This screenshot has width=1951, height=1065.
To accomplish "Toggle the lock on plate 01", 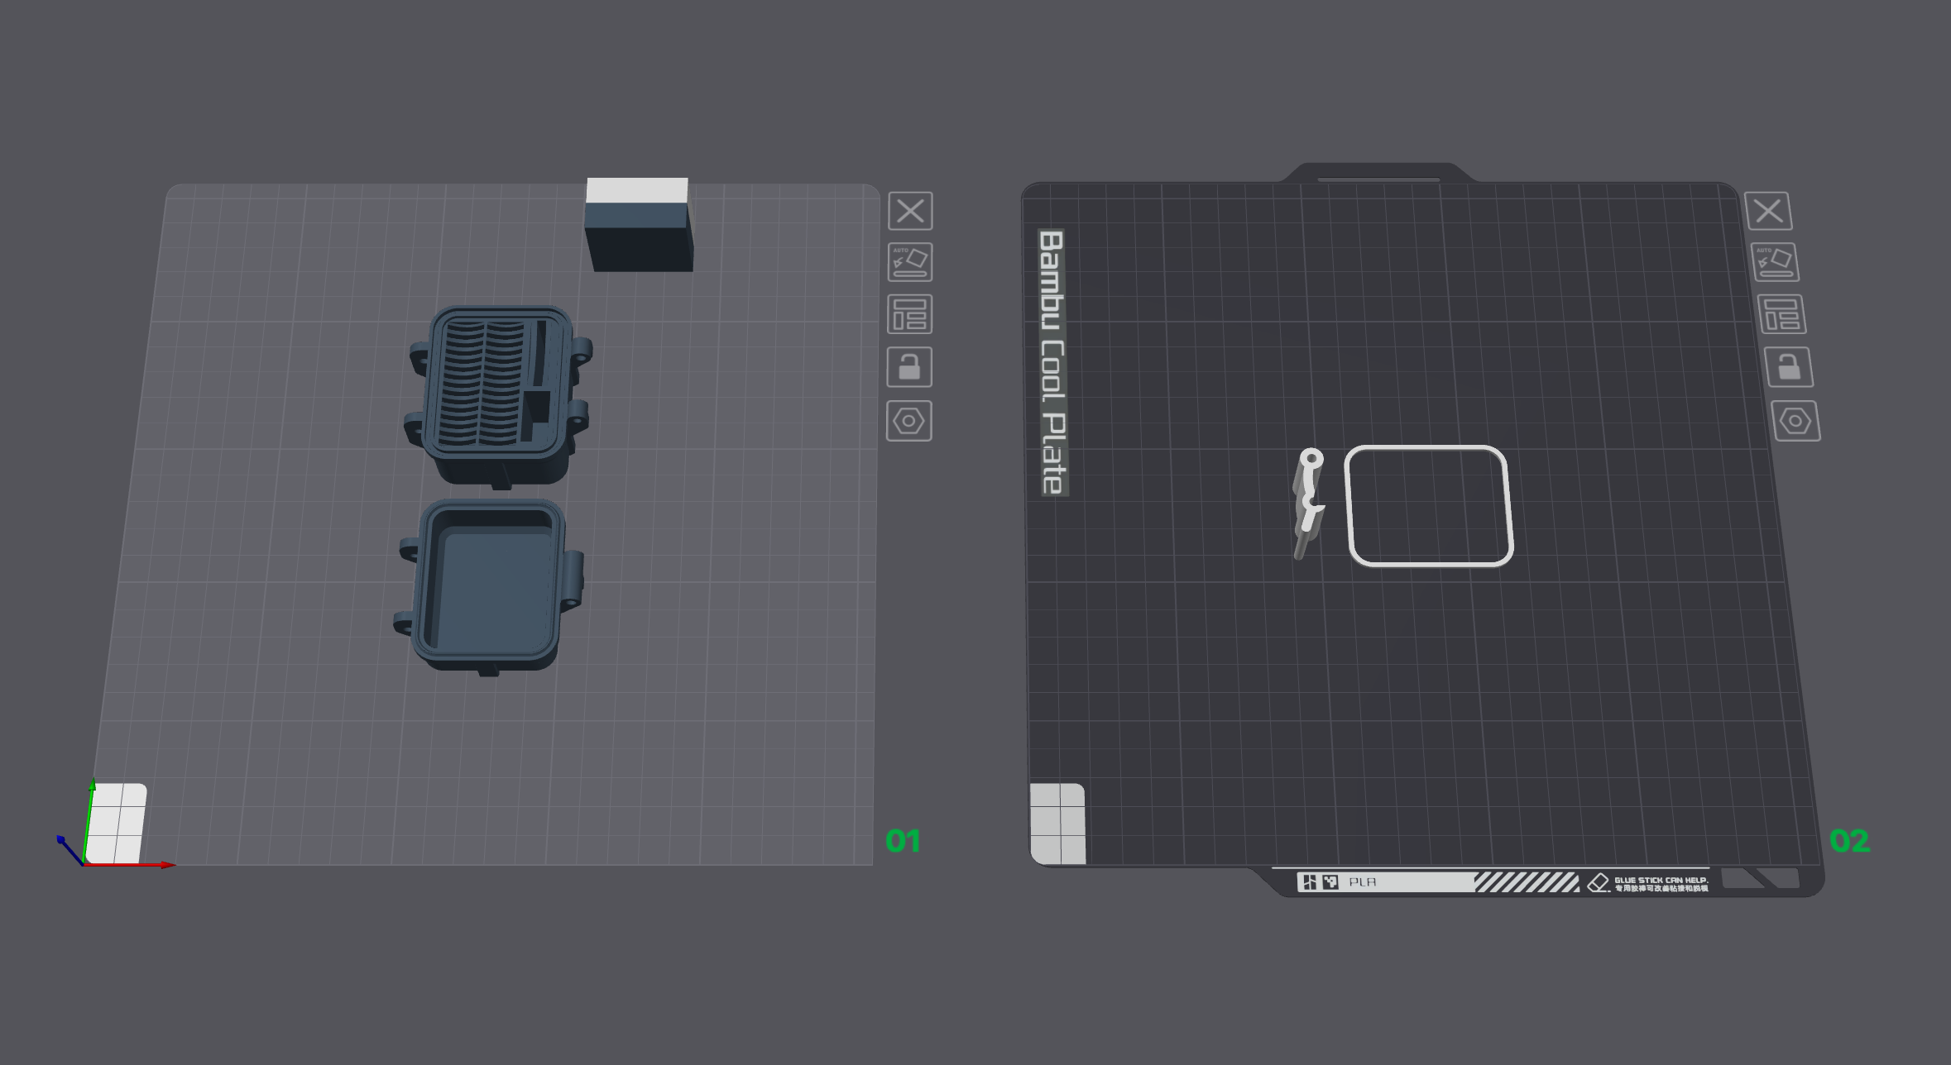I will point(909,367).
